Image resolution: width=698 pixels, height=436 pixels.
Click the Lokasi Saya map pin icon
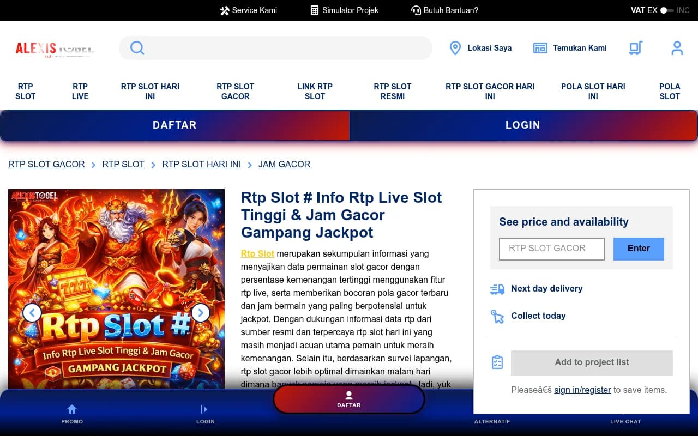(455, 48)
